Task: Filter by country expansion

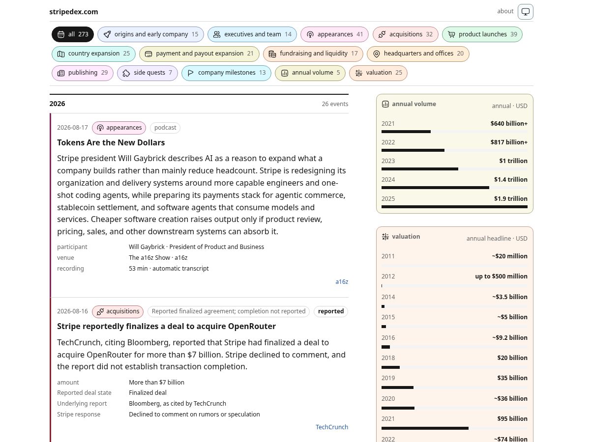Action: [93, 54]
